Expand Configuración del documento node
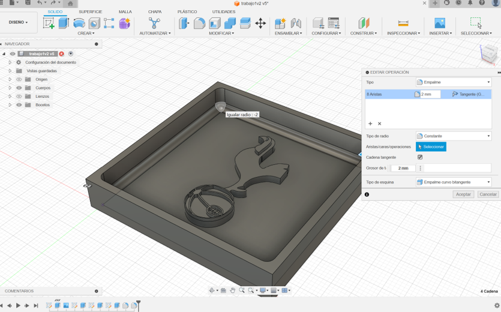The image size is (501, 312). [x=10, y=62]
